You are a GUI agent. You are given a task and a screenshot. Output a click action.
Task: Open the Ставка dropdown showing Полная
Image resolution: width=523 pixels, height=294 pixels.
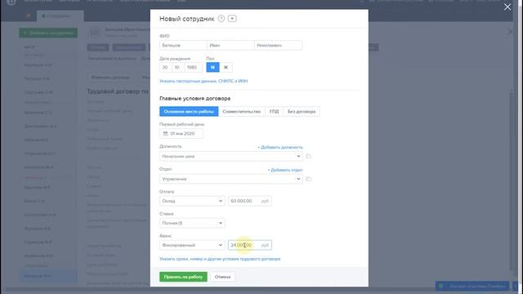click(192, 223)
